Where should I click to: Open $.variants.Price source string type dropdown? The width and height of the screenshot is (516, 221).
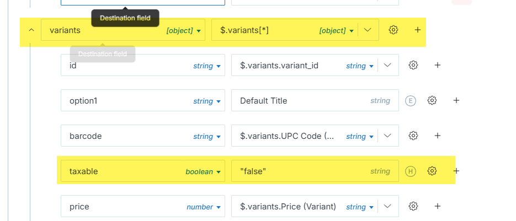point(359,207)
